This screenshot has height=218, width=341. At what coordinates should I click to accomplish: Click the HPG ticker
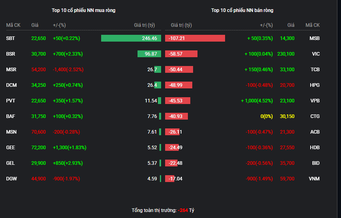click(315, 85)
